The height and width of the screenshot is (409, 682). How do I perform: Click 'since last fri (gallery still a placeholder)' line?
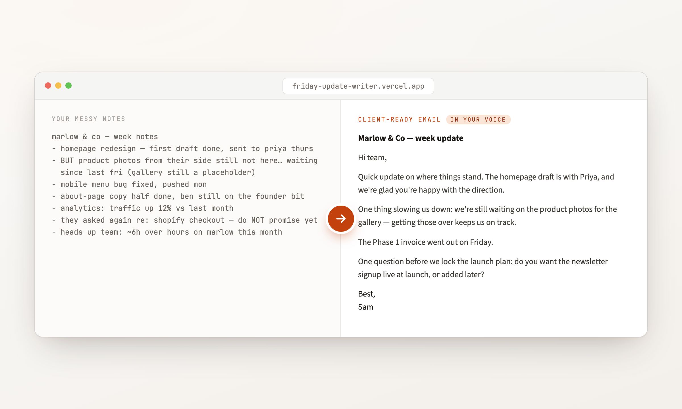(158, 172)
